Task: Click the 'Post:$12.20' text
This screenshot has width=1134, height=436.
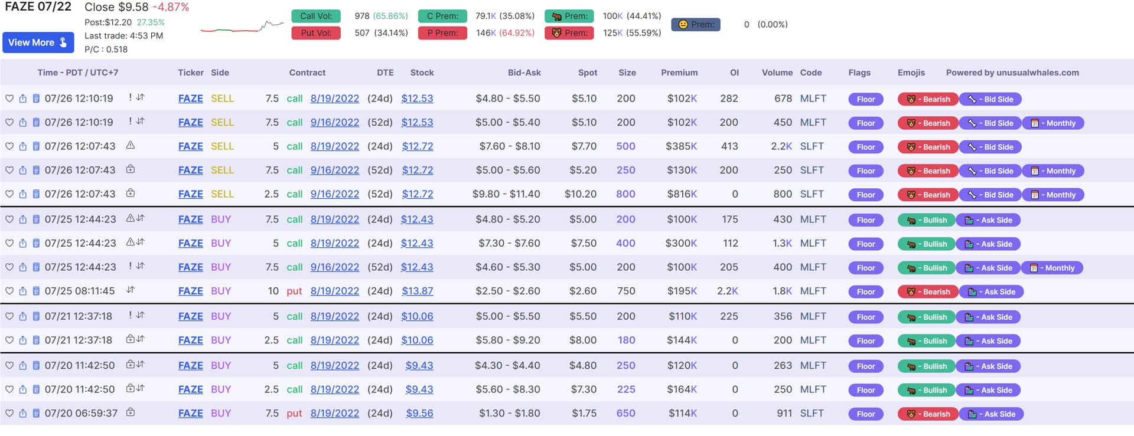Action: pyautogui.click(x=108, y=22)
